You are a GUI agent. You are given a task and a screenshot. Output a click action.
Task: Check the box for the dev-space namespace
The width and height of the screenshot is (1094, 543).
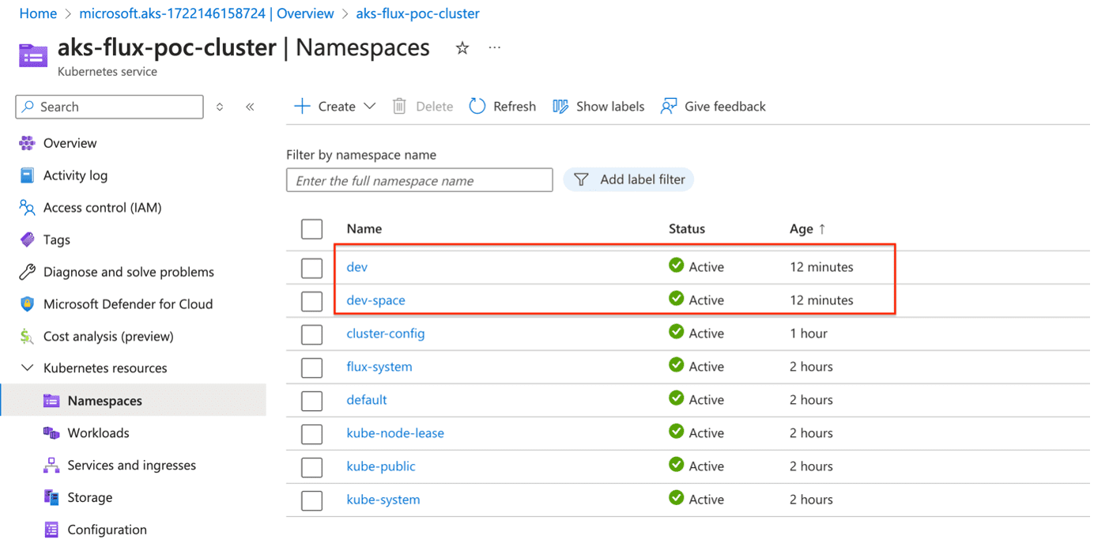pos(312,301)
